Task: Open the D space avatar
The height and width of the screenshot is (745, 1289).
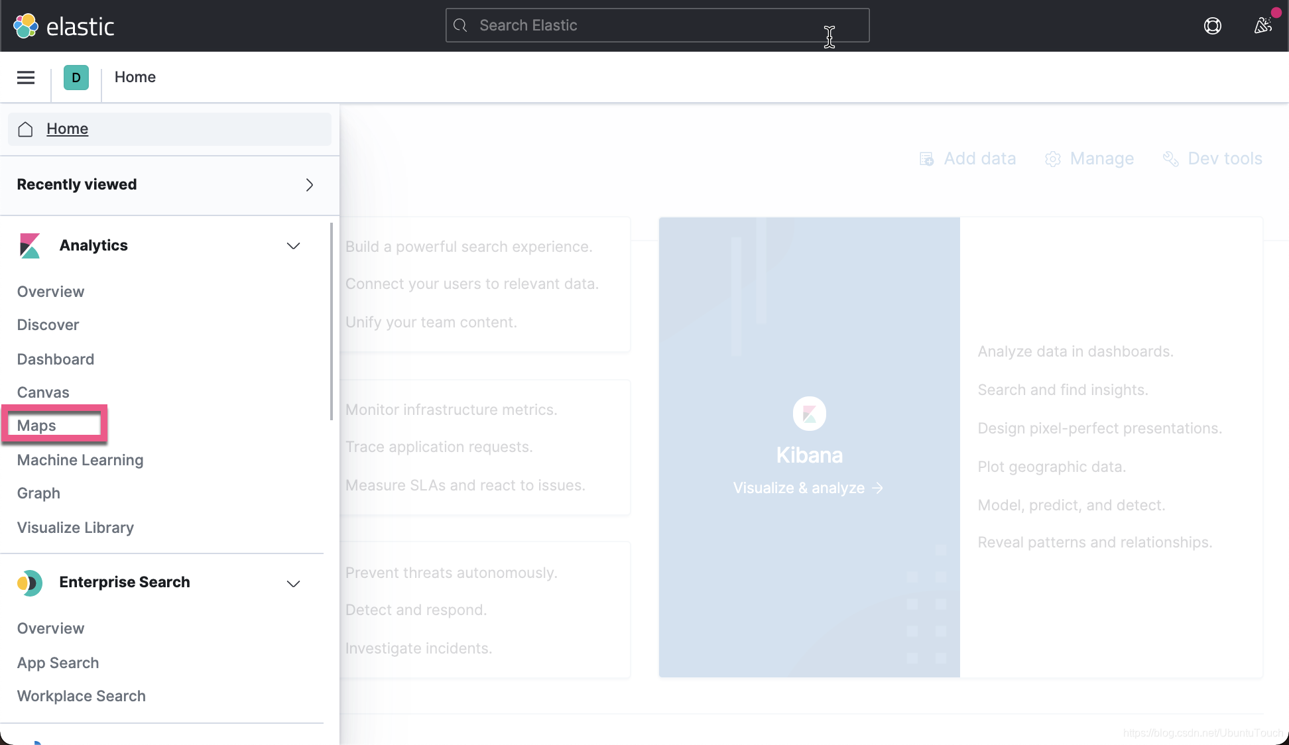Action: pyautogui.click(x=76, y=78)
